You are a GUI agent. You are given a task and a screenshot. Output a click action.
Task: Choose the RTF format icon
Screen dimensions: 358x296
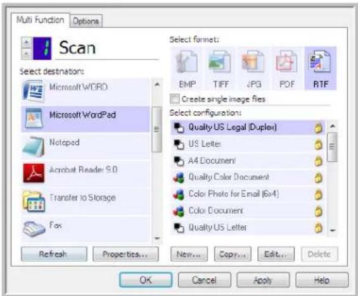tap(321, 68)
